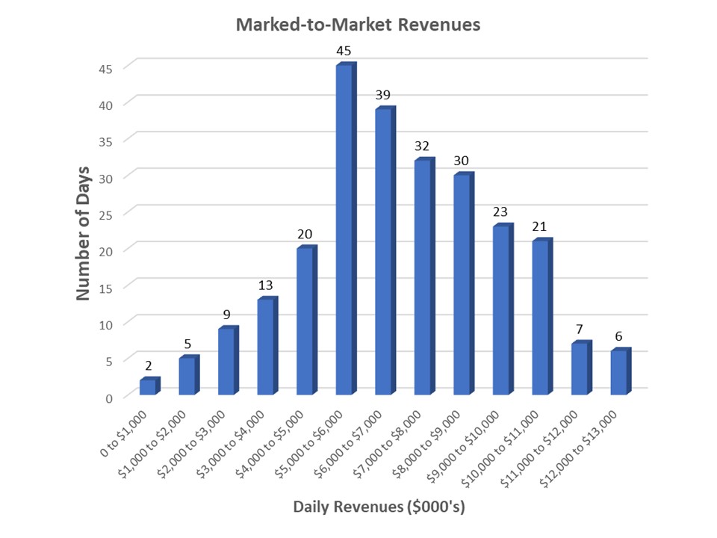The image size is (717, 538).
Task: Click the data label 21
Action: point(538,228)
